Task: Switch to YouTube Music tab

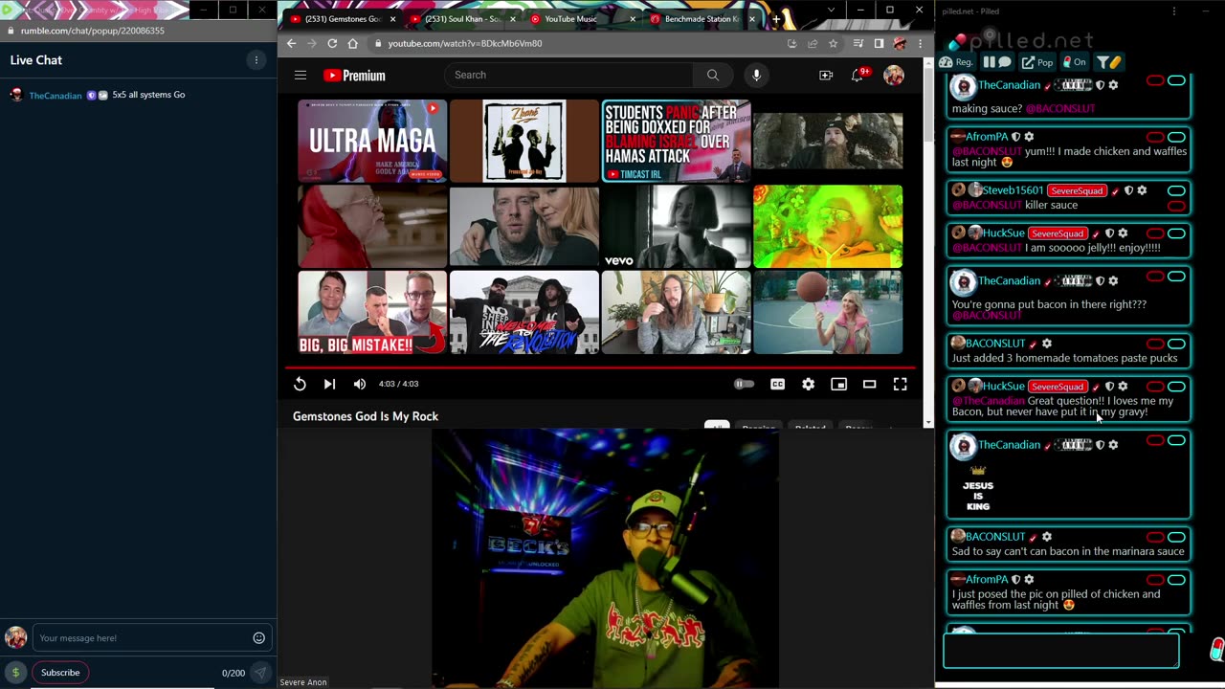Action: coord(570,19)
